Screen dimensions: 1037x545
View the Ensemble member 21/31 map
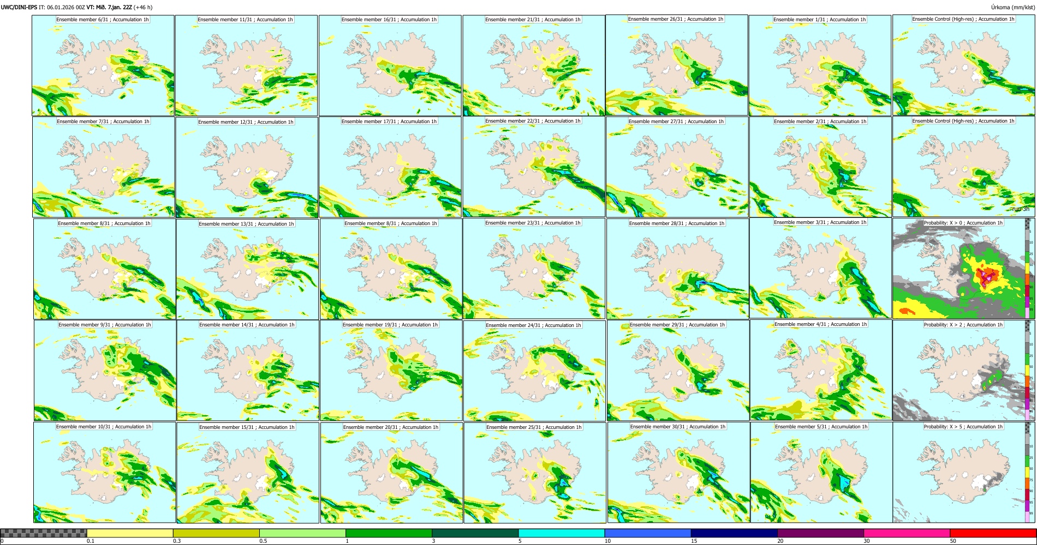point(534,65)
